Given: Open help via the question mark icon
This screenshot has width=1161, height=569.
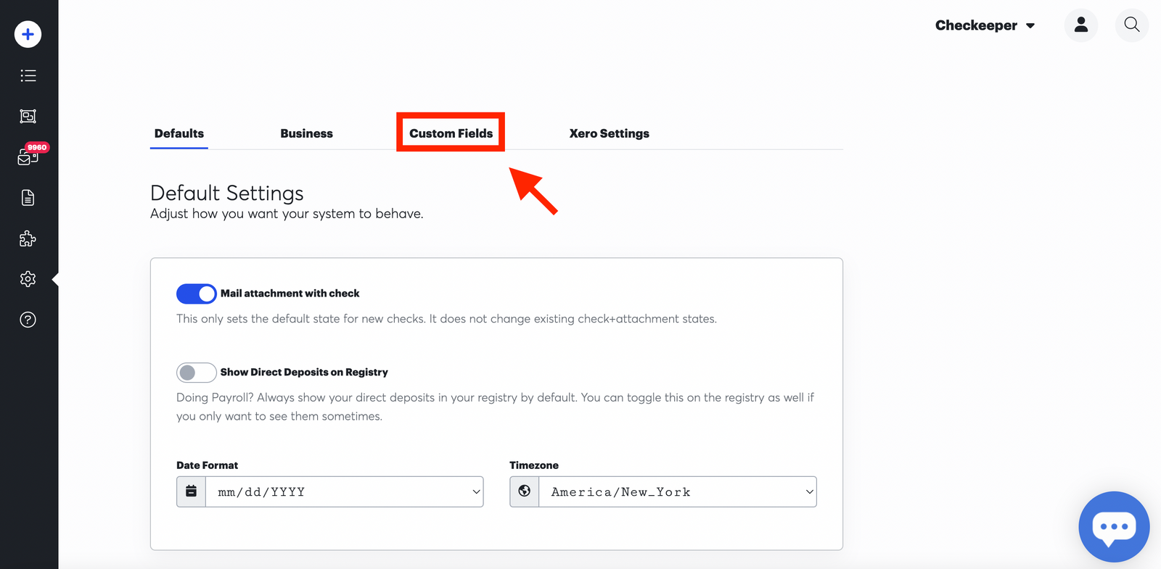Looking at the screenshot, I should (x=28, y=320).
